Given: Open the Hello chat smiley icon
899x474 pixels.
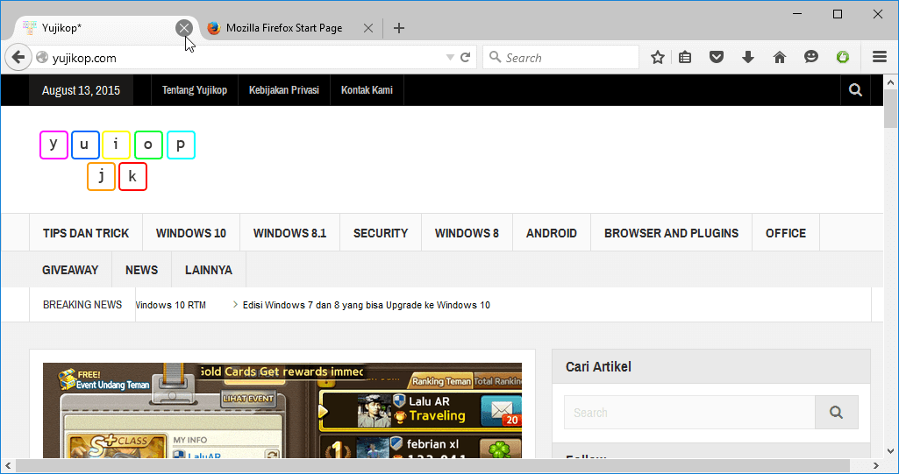Looking at the screenshot, I should [810, 57].
